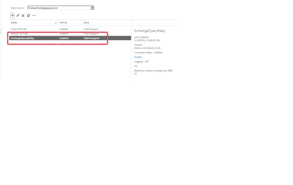This screenshot has width=293, height=185.
Task: Sort by the ROLE column header
Action: pos(87,23)
